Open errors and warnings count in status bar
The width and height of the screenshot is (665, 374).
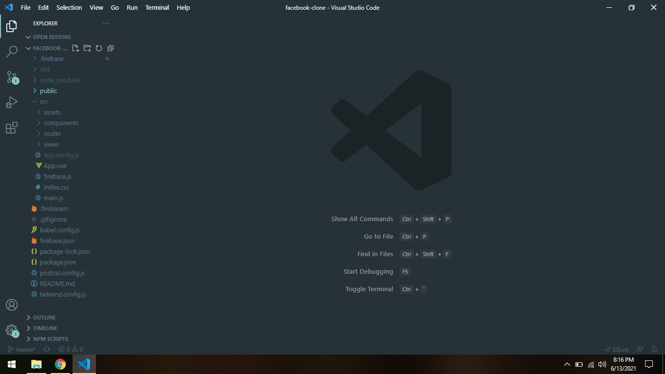coord(71,349)
